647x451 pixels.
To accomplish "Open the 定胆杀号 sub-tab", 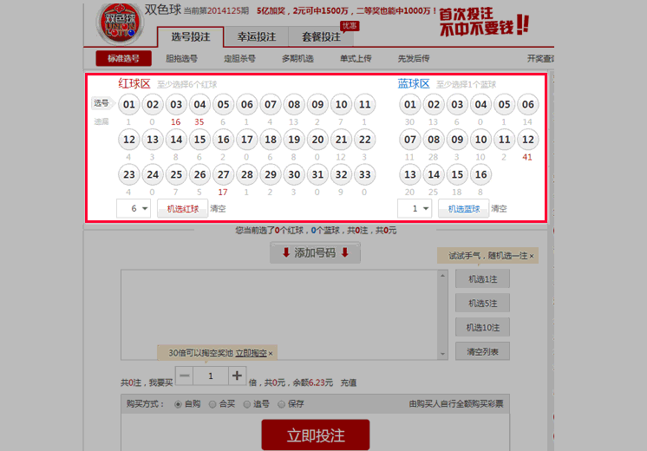I will click(239, 59).
